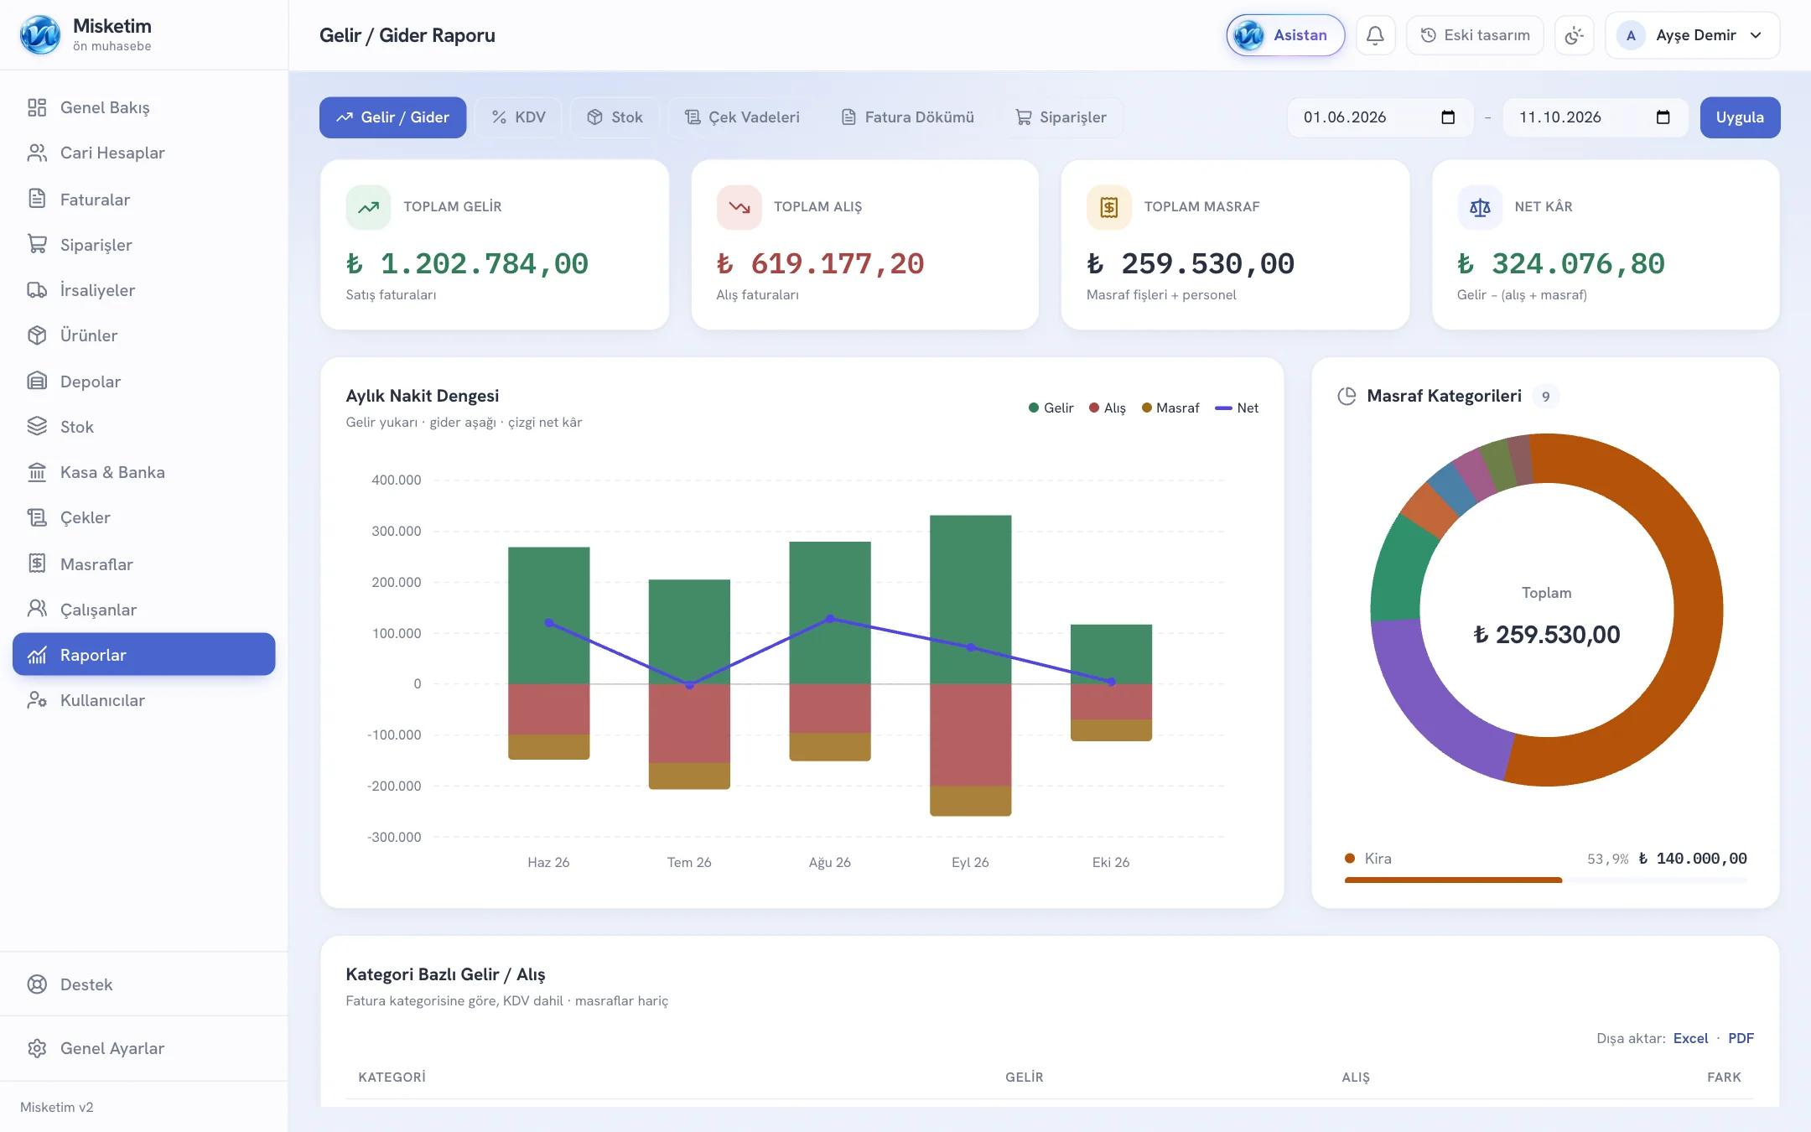Switch to Eski tasarım
This screenshot has width=1811, height=1132.
pos(1475,35)
